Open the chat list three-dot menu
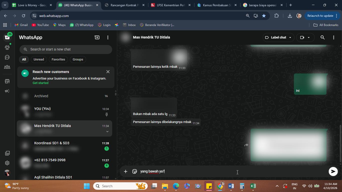 108,37
